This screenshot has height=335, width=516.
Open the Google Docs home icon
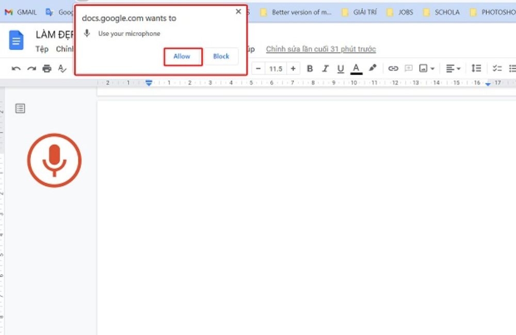16,40
